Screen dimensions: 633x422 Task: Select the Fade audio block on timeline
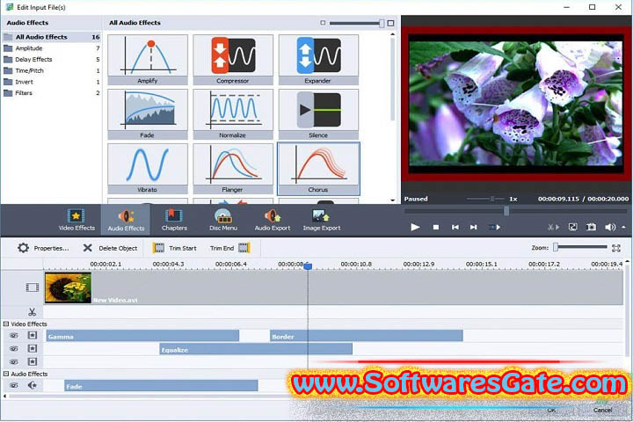coord(161,386)
